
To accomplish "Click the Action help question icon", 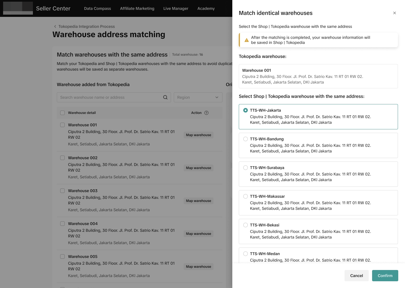I will tap(206, 113).
